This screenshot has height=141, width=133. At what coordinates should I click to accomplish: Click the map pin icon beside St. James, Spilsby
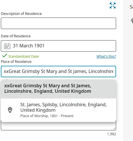click(10, 110)
